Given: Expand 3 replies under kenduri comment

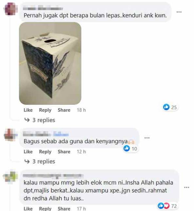Looking at the screenshot, I should point(40,120).
